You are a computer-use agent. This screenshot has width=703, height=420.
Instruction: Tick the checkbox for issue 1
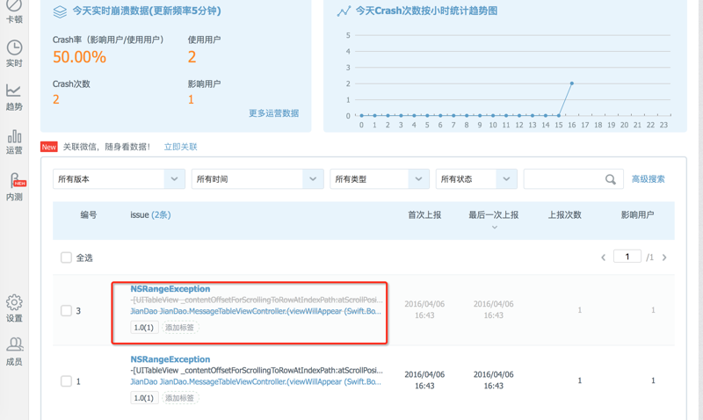pos(66,381)
